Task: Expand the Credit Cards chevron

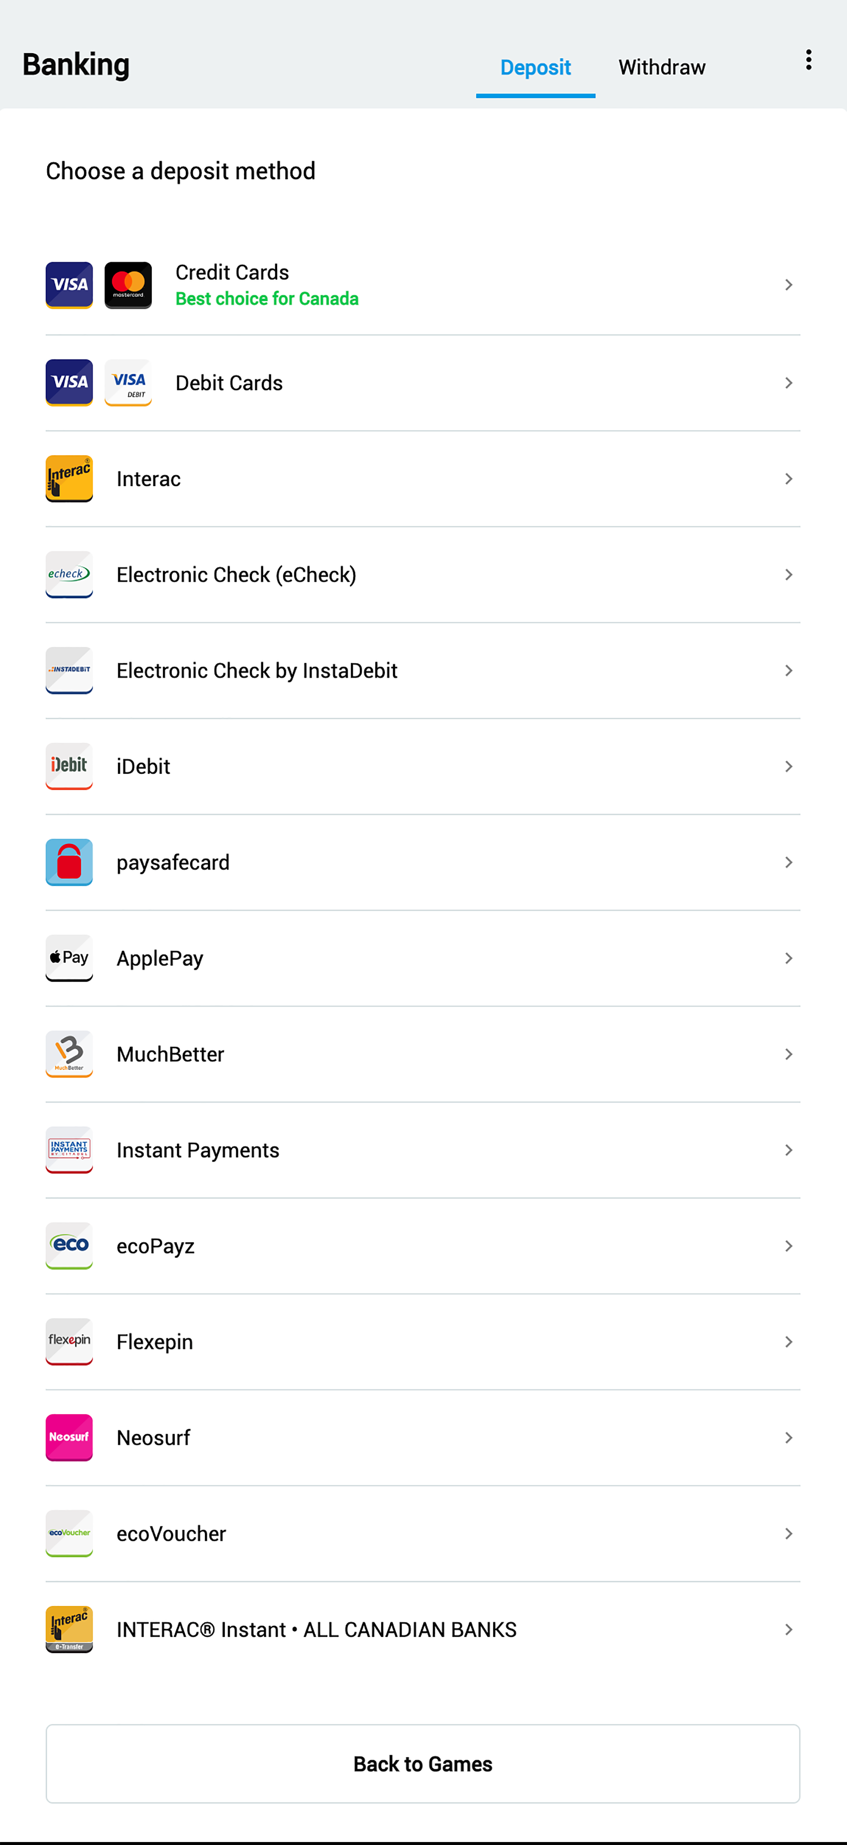Action: point(788,285)
